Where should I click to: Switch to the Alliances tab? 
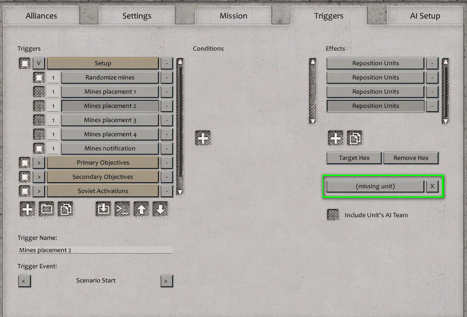(41, 16)
